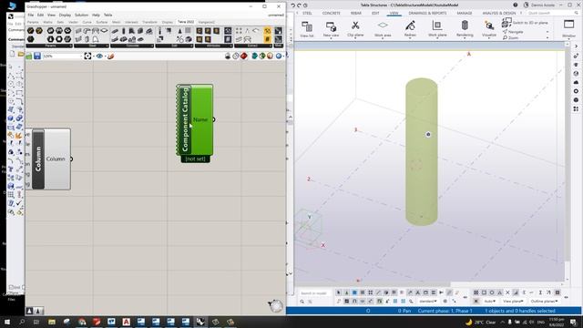Switch to the Kangaroo2 component tab
The width and height of the screenshot is (583, 328).
coord(207,22)
